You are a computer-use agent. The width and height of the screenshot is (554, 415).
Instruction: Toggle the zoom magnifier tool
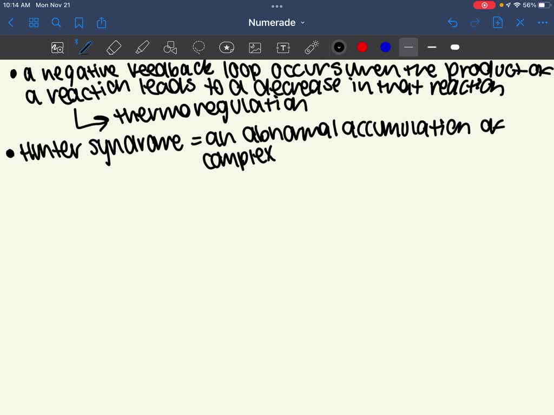[57, 48]
